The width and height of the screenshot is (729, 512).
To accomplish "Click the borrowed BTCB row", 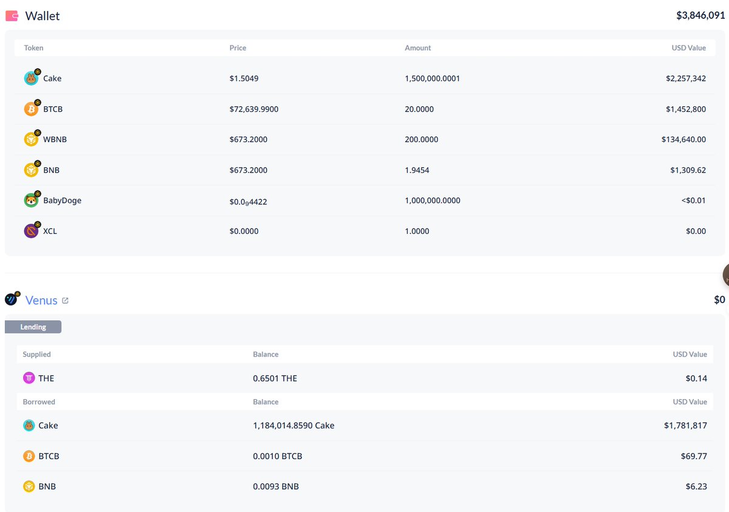I will 364,456.
